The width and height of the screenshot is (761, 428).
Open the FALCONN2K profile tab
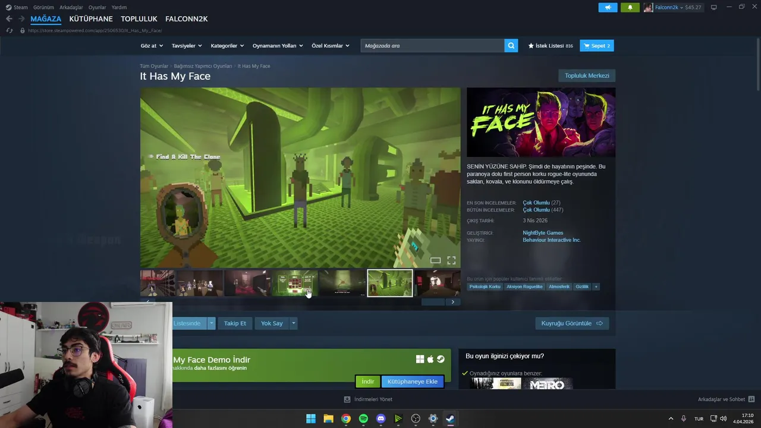pos(187,19)
